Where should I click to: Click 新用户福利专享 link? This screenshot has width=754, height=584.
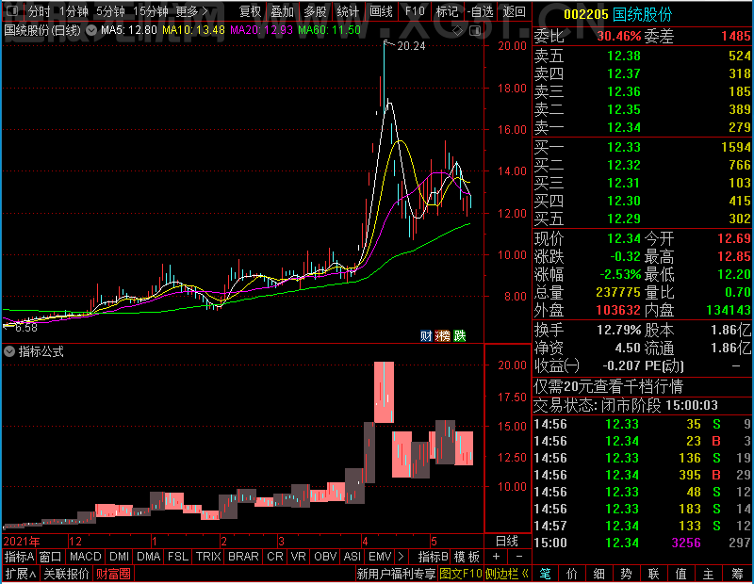[396, 574]
